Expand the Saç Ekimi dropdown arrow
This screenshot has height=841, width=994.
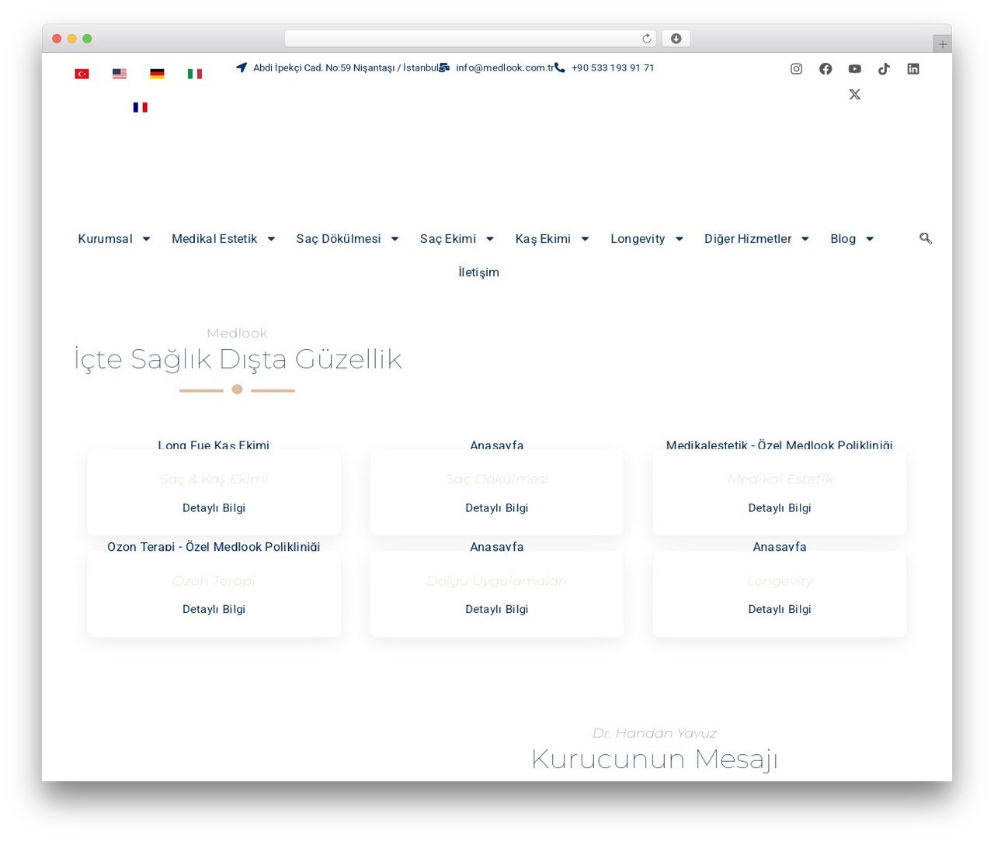pos(490,239)
